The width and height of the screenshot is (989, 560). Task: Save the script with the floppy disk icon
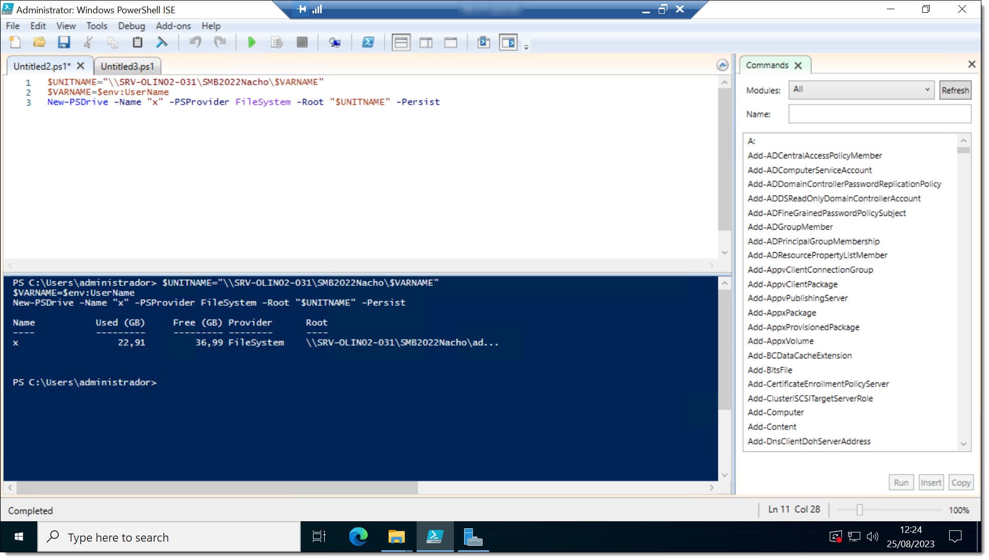coord(63,42)
